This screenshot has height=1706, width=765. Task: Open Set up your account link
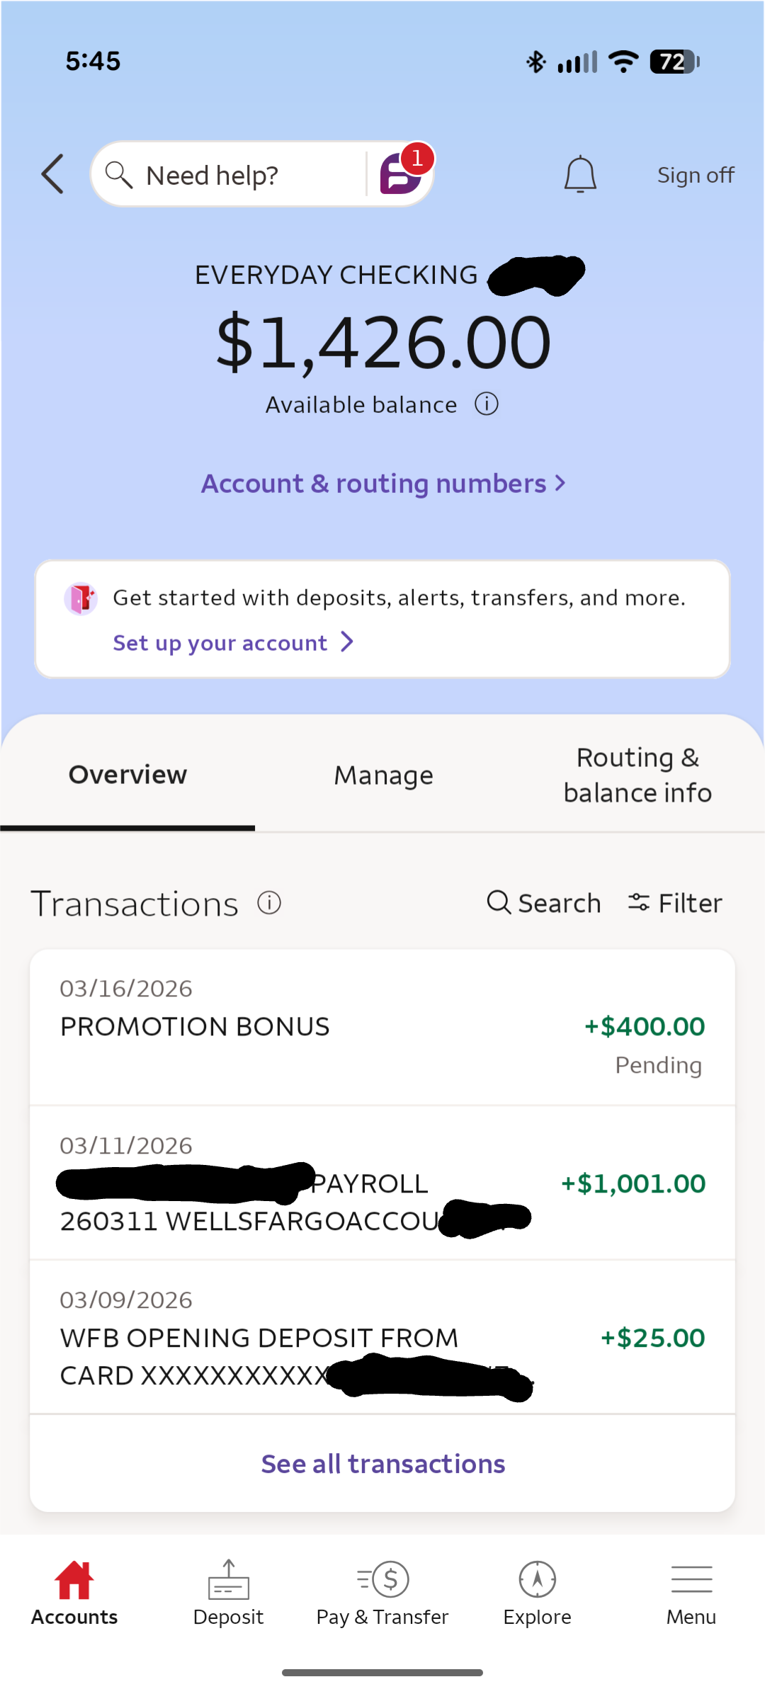[233, 642]
